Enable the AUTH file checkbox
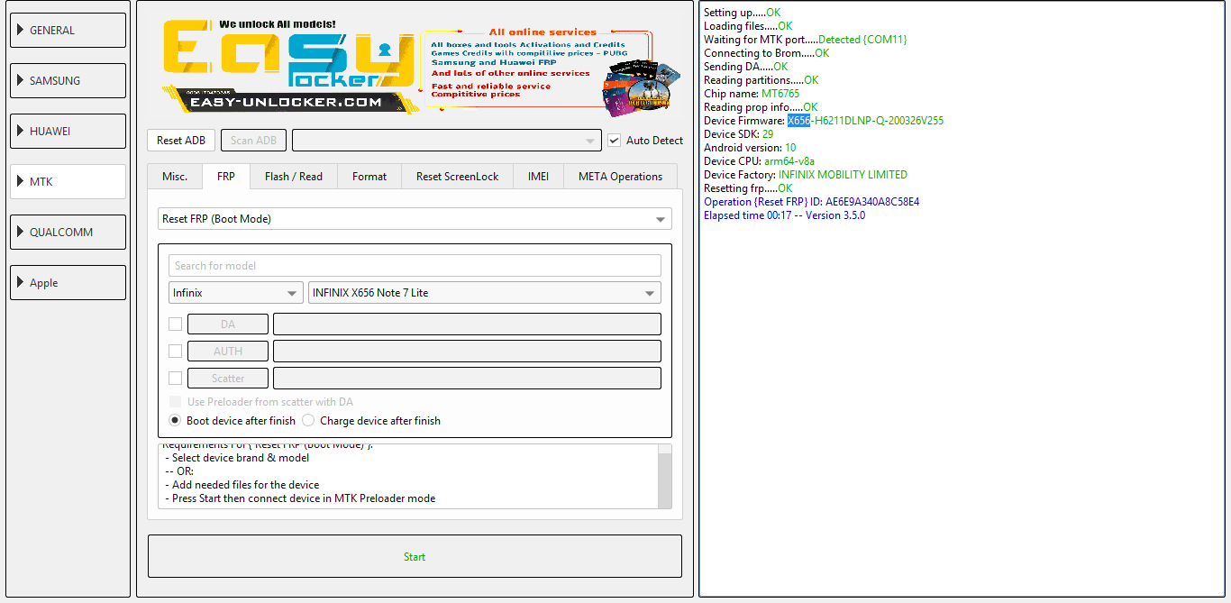1231x603 pixels. [x=176, y=352]
